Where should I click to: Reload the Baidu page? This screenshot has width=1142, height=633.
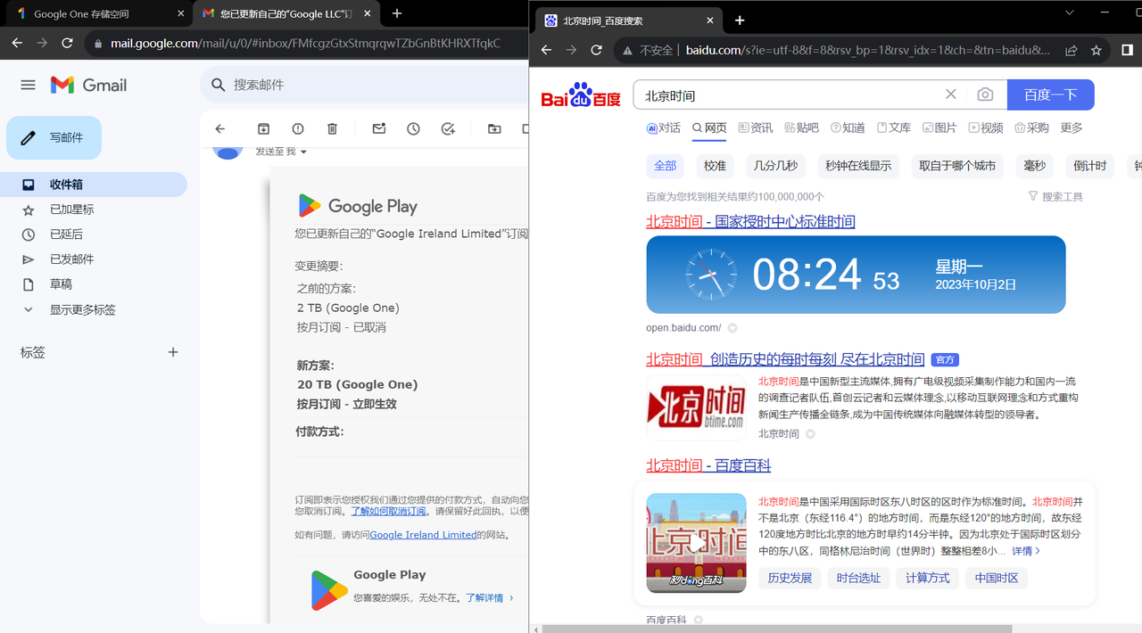[x=597, y=51]
